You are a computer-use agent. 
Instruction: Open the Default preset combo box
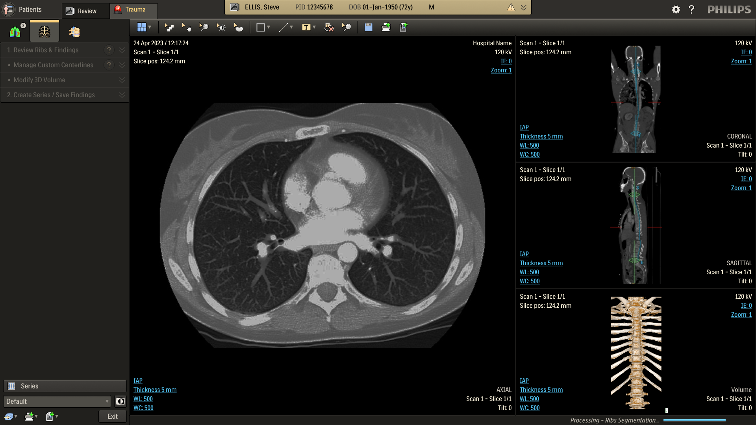pyautogui.click(x=57, y=401)
